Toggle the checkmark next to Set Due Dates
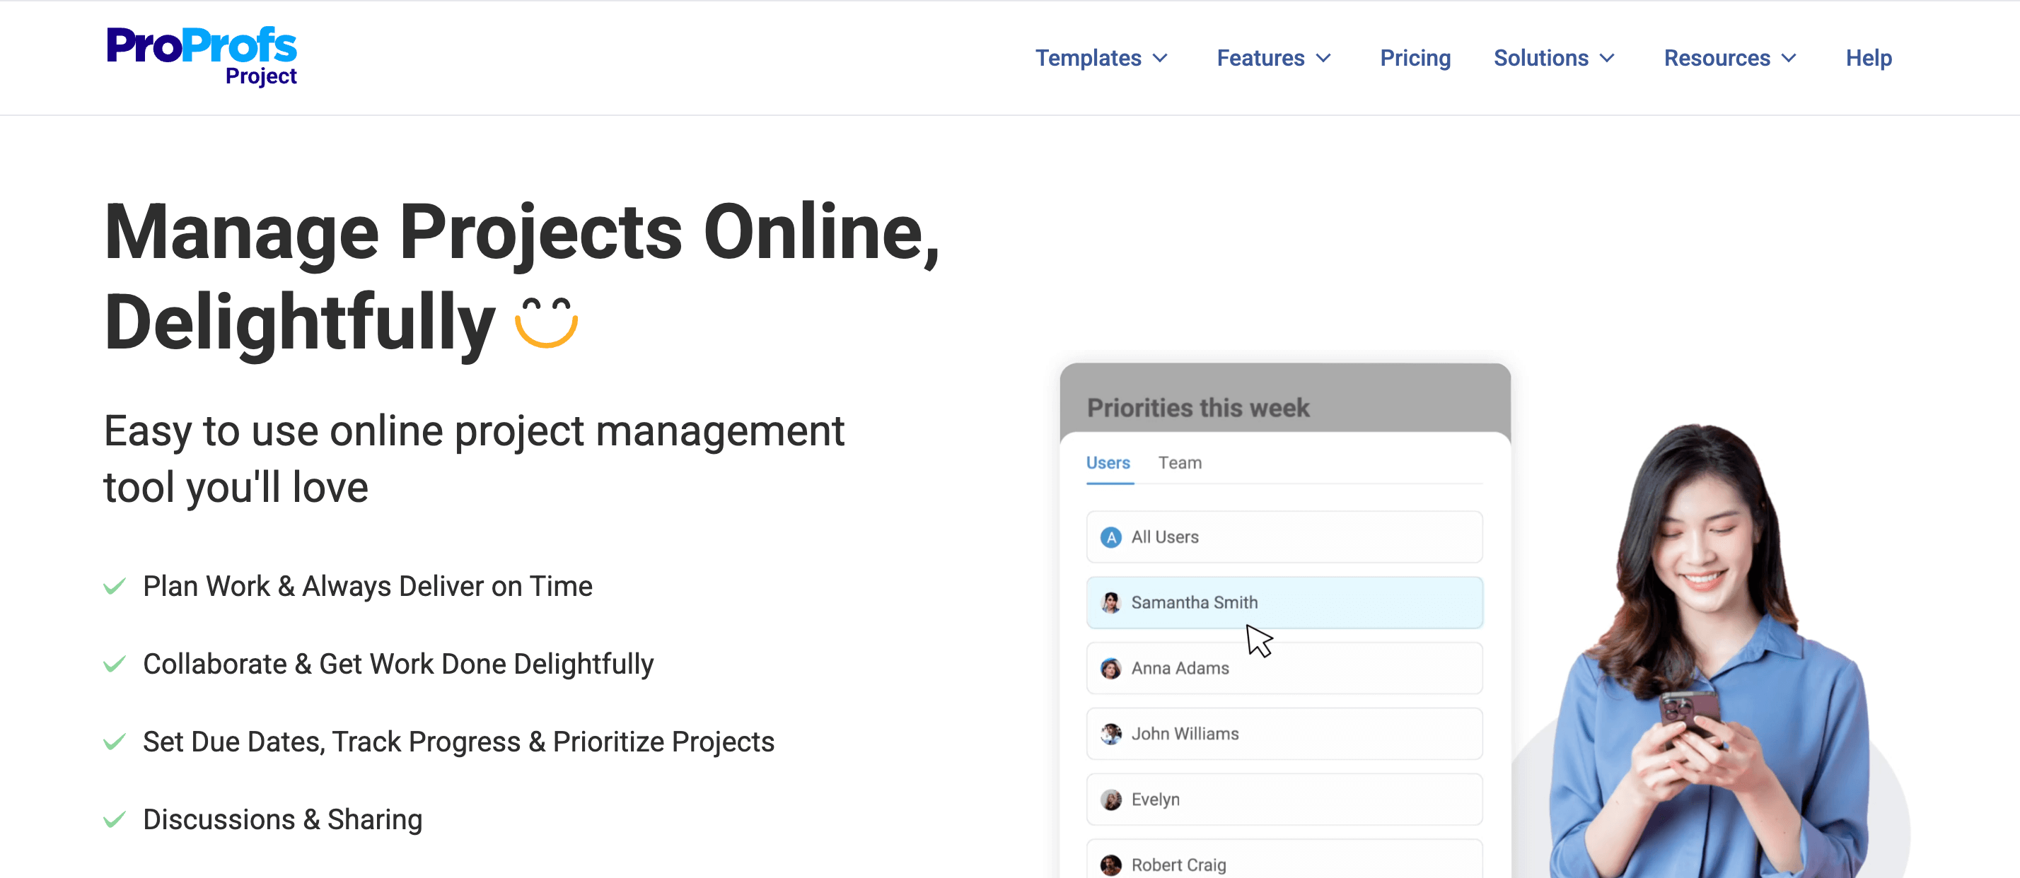 [x=115, y=742]
